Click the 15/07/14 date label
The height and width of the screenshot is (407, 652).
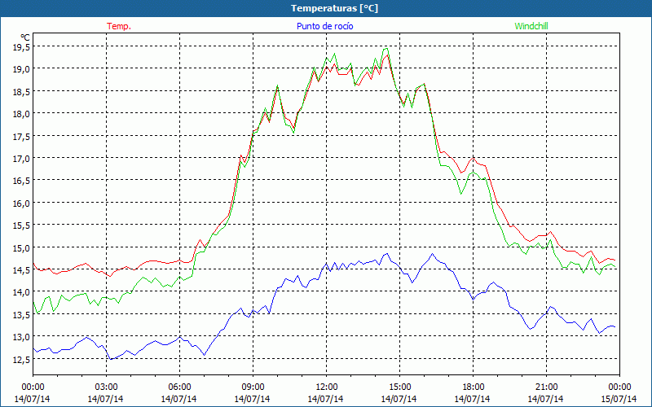click(x=619, y=399)
